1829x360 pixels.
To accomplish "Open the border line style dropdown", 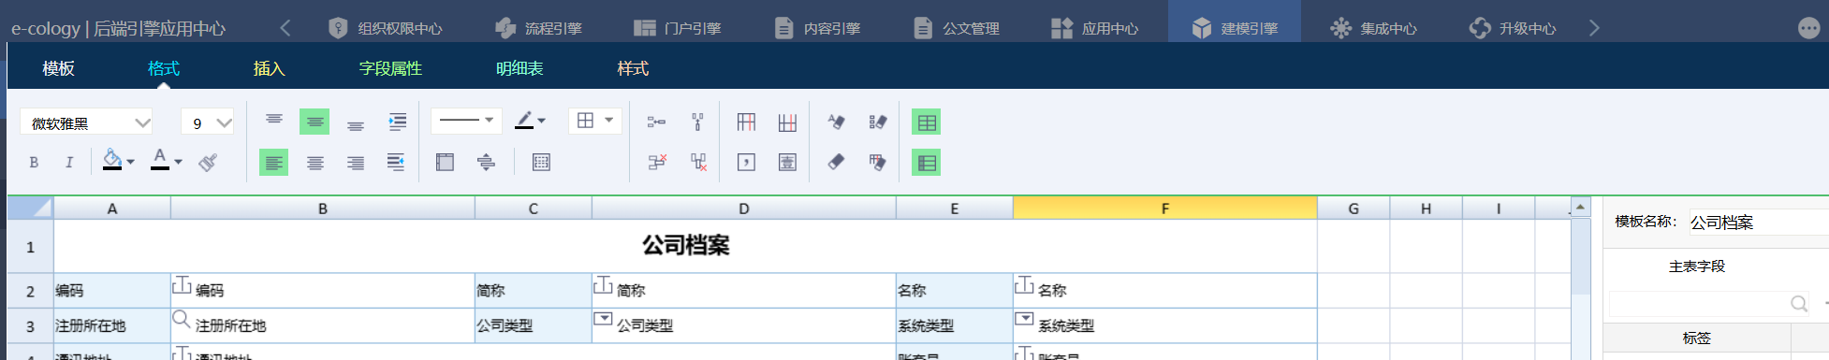I will coord(466,121).
